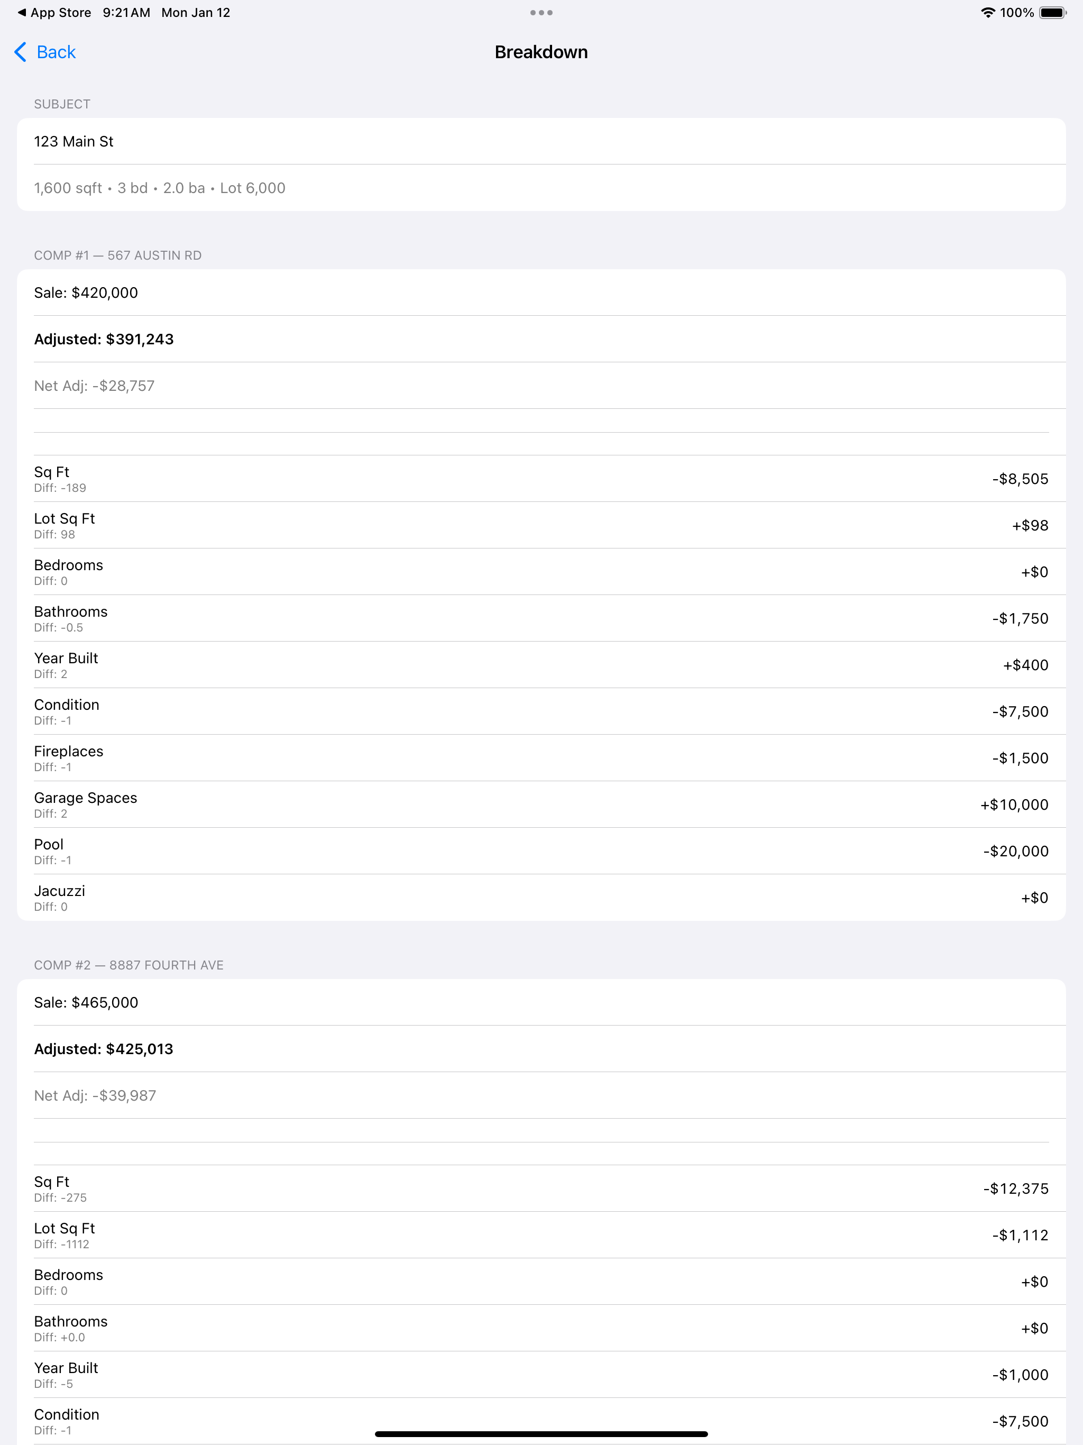This screenshot has height=1445, width=1083.
Task: Return to App Store via status bar
Action: [x=54, y=12]
